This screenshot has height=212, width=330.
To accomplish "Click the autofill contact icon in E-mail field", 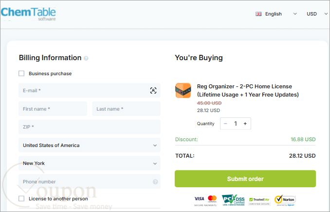I will [153, 91].
